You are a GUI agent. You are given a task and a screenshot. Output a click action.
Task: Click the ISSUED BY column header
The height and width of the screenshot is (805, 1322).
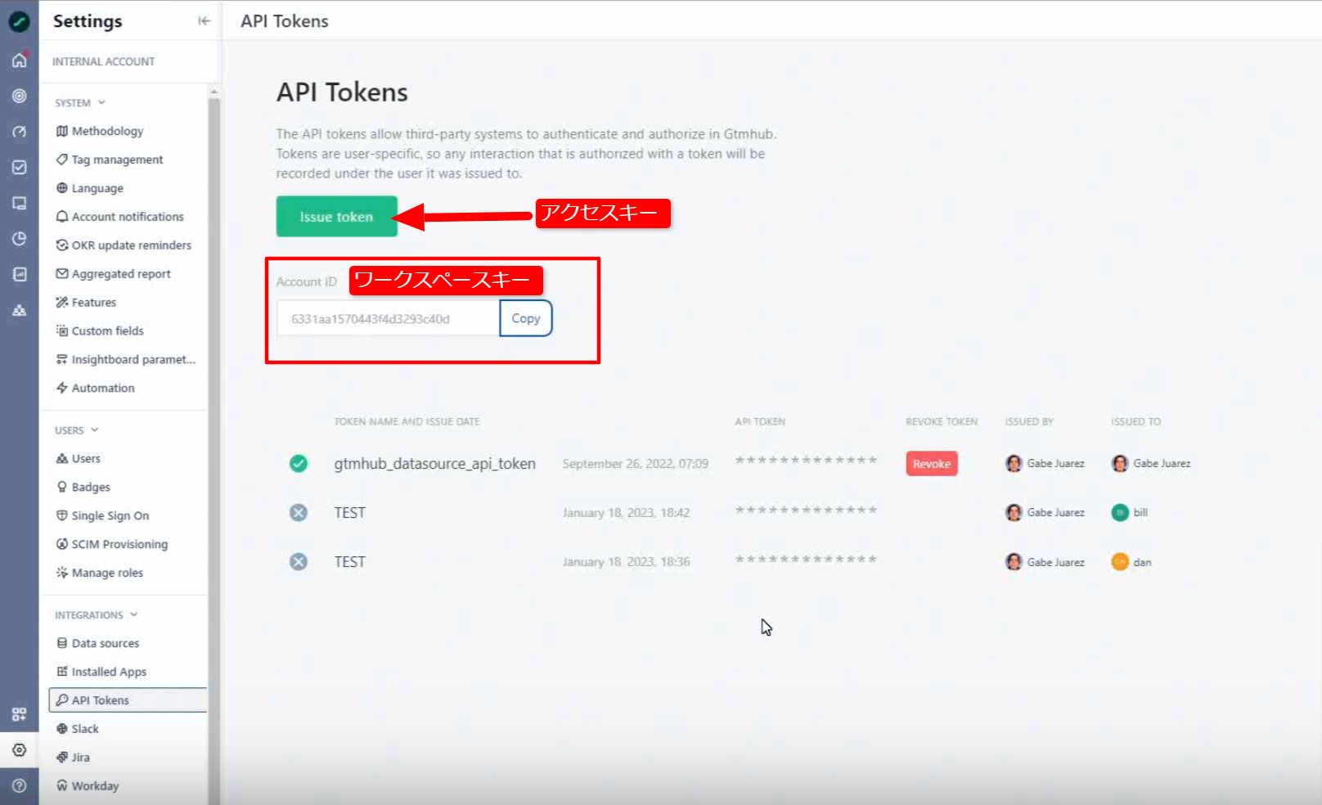(x=1029, y=422)
